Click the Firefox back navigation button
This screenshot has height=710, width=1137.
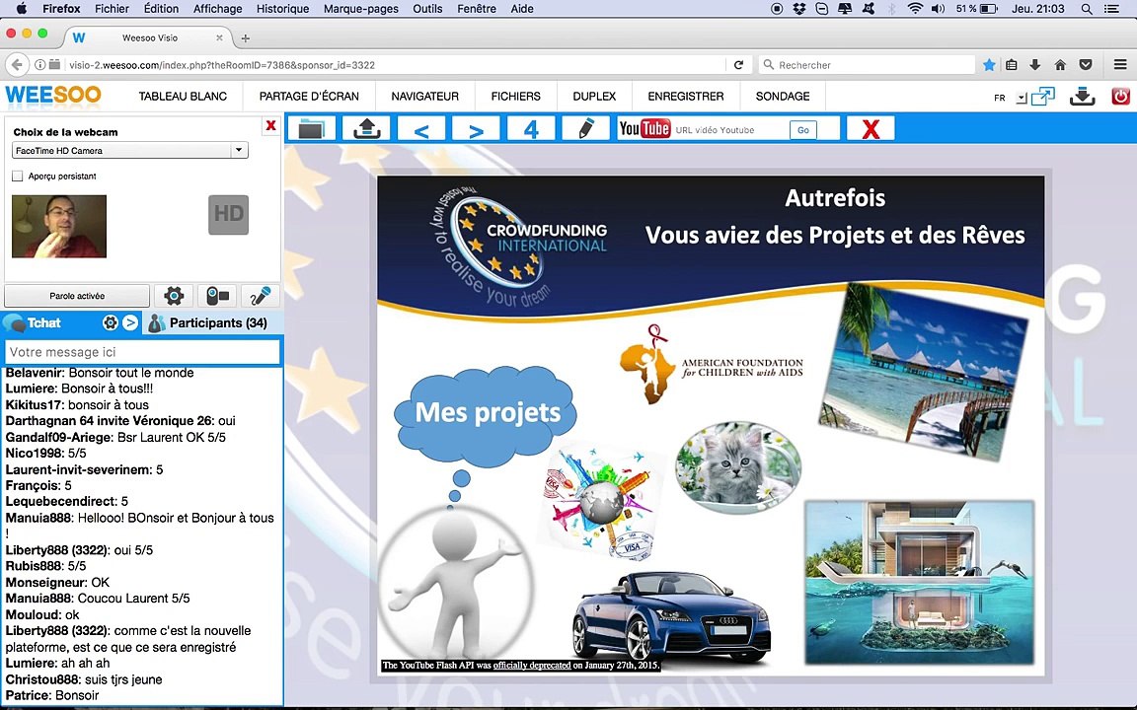(17, 64)
